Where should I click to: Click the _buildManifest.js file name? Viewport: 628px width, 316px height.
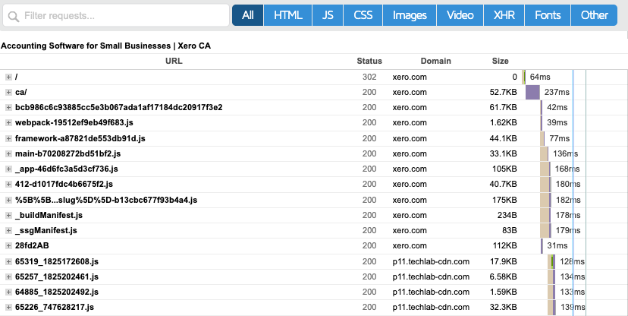[x=49, y=215]
